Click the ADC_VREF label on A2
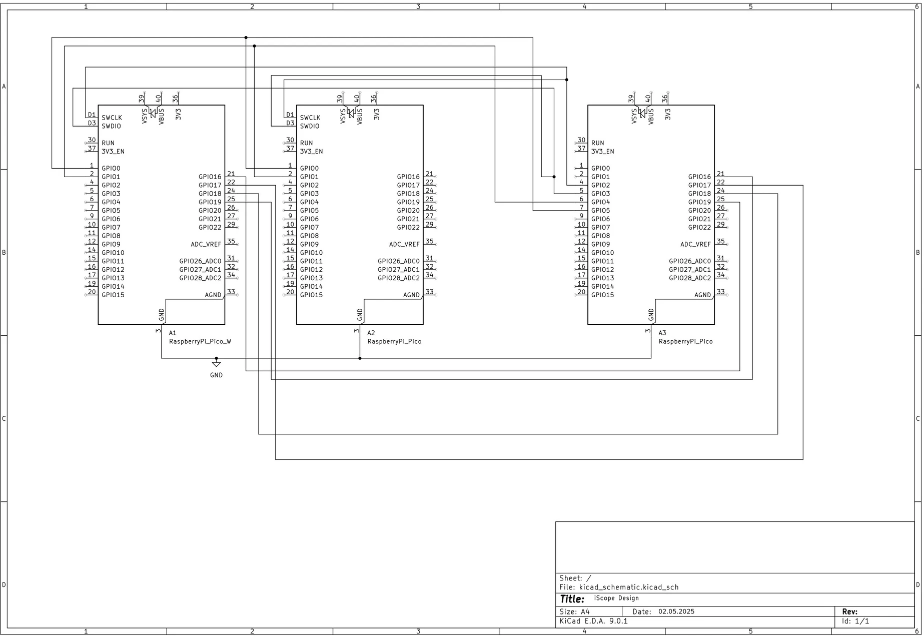Viewport: 924px width, 642px height. click(405, 245)
